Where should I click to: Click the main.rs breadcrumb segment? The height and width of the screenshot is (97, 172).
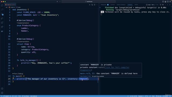pyautogui.click(x=12, y=7)
